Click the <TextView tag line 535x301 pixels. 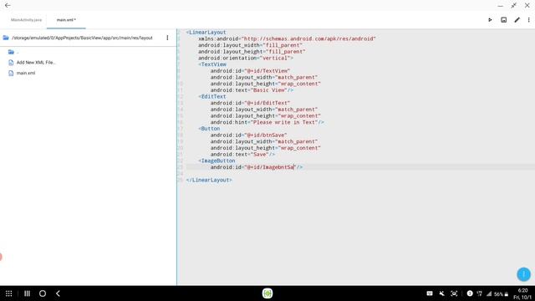coord(212,64)
